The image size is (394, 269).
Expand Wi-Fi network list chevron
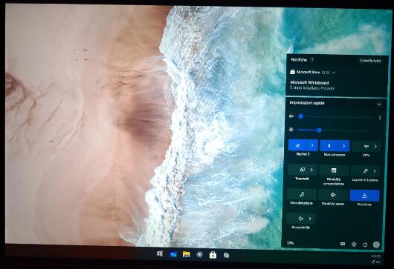pyautogui.click(x=312, y=145)
